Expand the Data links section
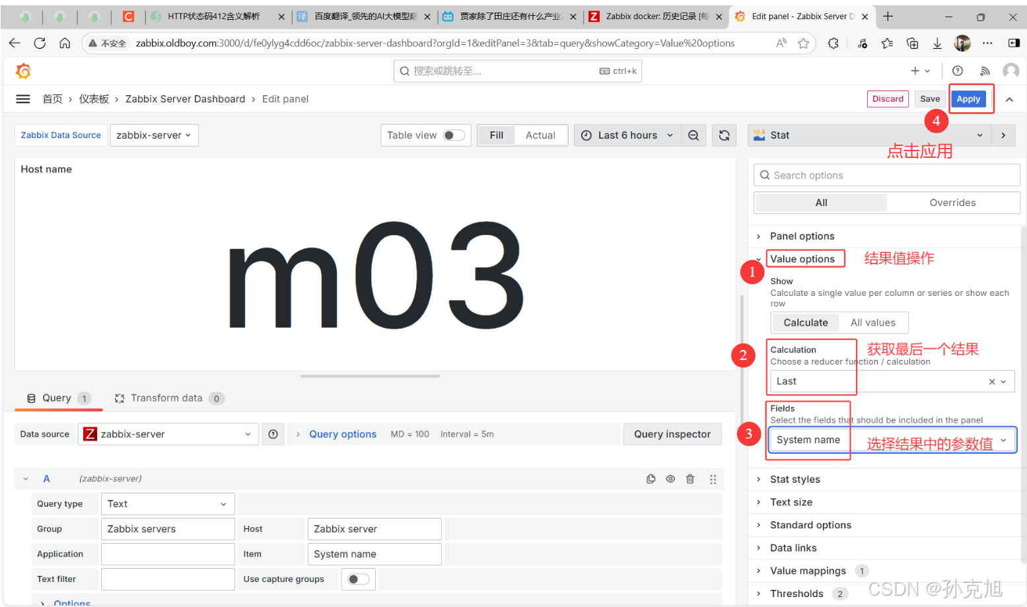The image size is (1027, 607). 793,548
